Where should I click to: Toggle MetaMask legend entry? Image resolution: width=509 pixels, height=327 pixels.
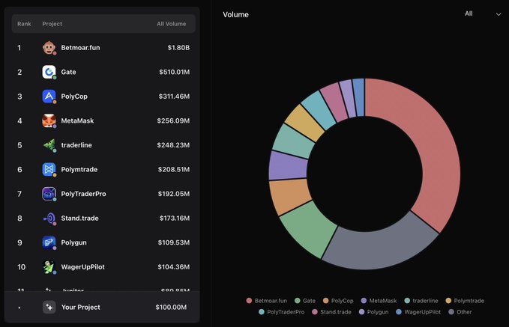[379, 300]
